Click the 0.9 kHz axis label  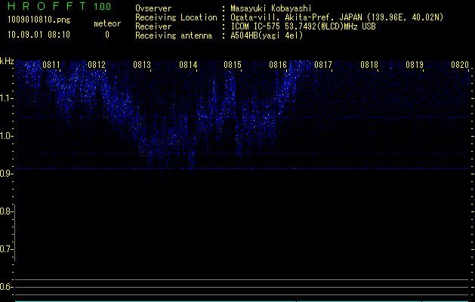(x=5, y=174)
